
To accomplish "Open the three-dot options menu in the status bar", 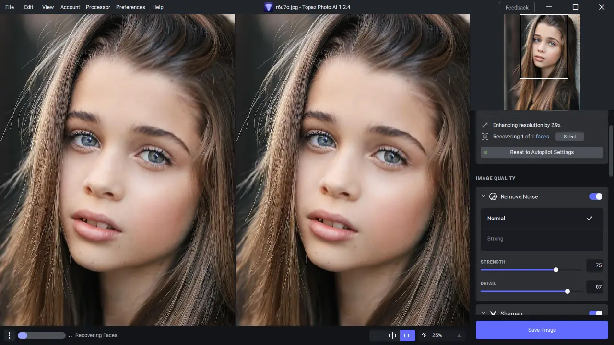I will tap(9, 335).
